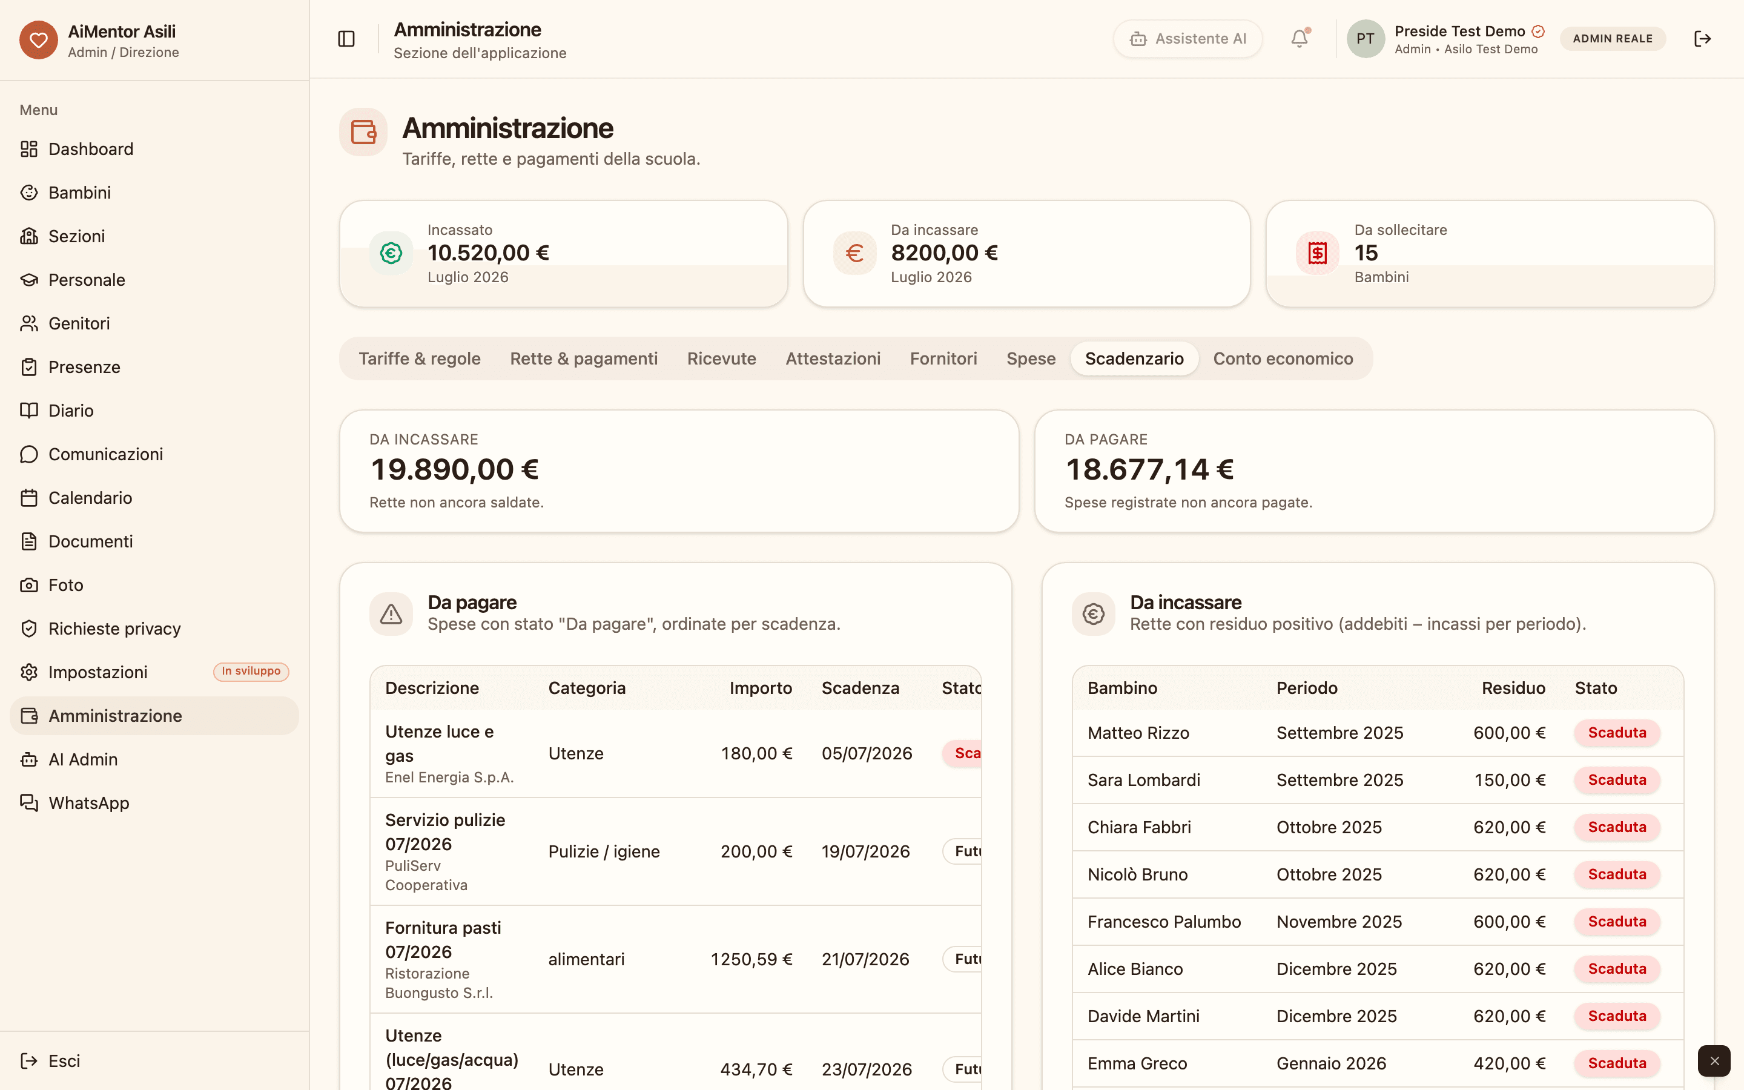Click the 05/07/2026 due date
The image size is (1744, 1090).
pyautogui.click(x=867, y=754)
